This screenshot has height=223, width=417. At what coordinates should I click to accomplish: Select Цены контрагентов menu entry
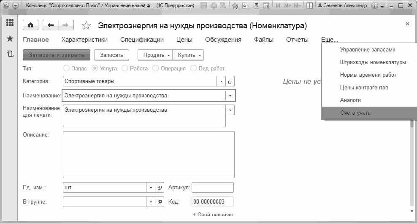tap(369, 88)
